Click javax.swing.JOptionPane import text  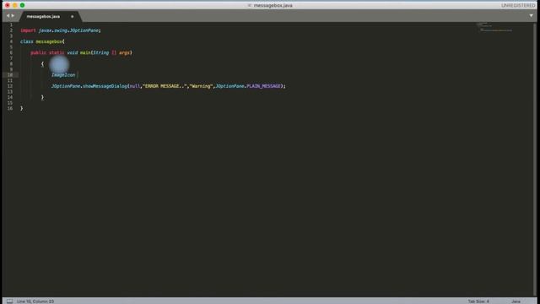coord(68,30)
